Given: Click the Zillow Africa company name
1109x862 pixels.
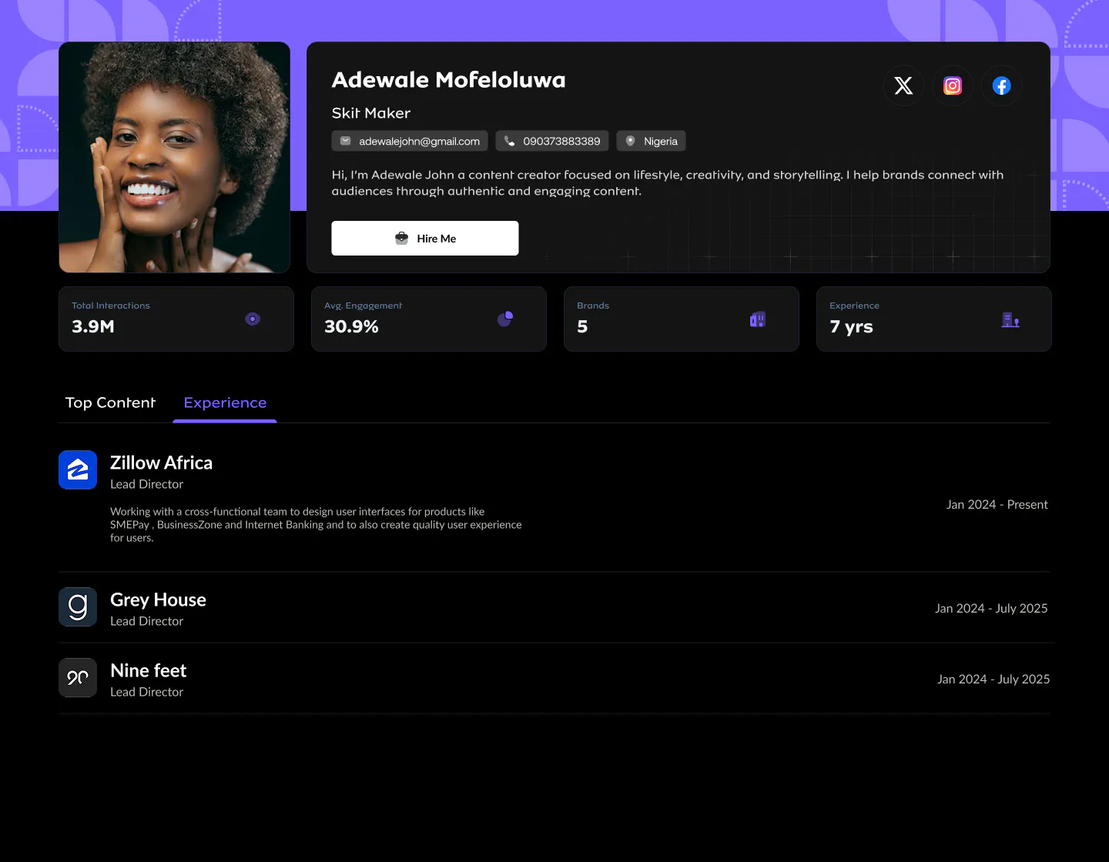Looking at the screenshot, I should 161,463.
